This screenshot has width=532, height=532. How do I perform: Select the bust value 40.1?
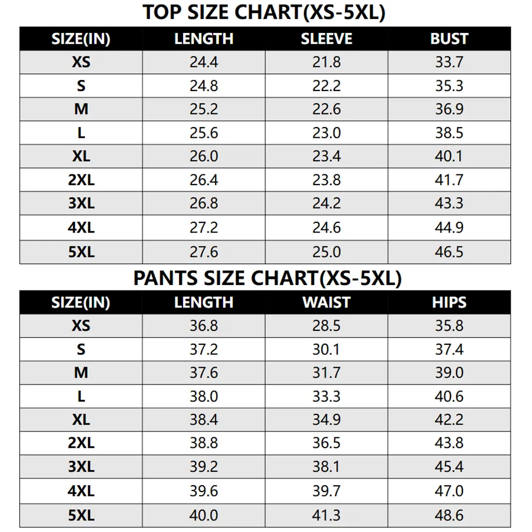tap(449, 156)
